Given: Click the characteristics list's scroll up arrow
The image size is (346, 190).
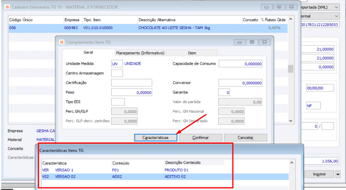Looking at the screenshot, I should coord(292,163).
